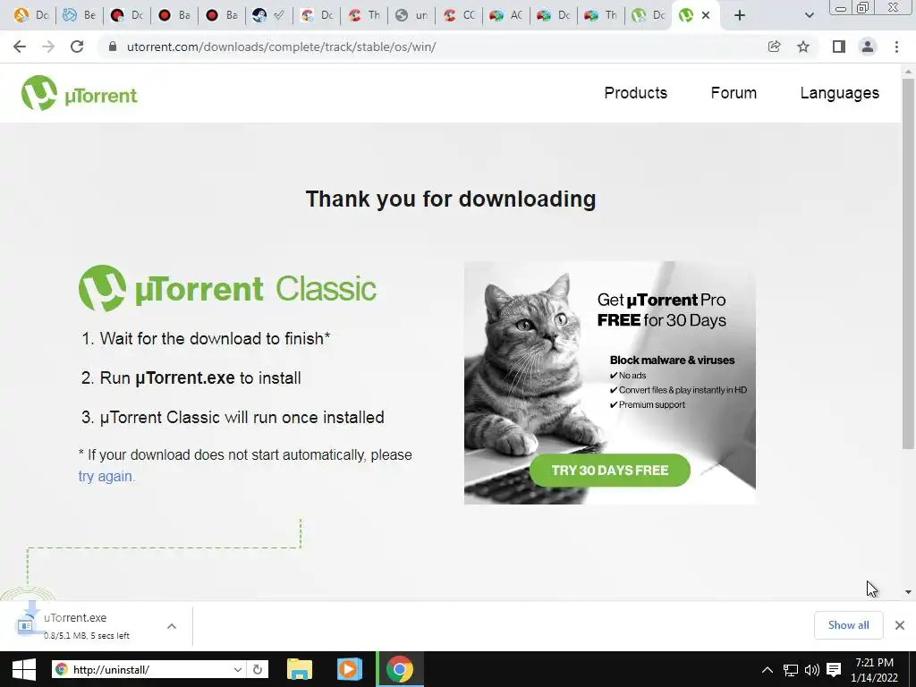Screen dimensions: 916x687
Task: Open Chrome three-dot menu
Action: [x=896, y=47]
